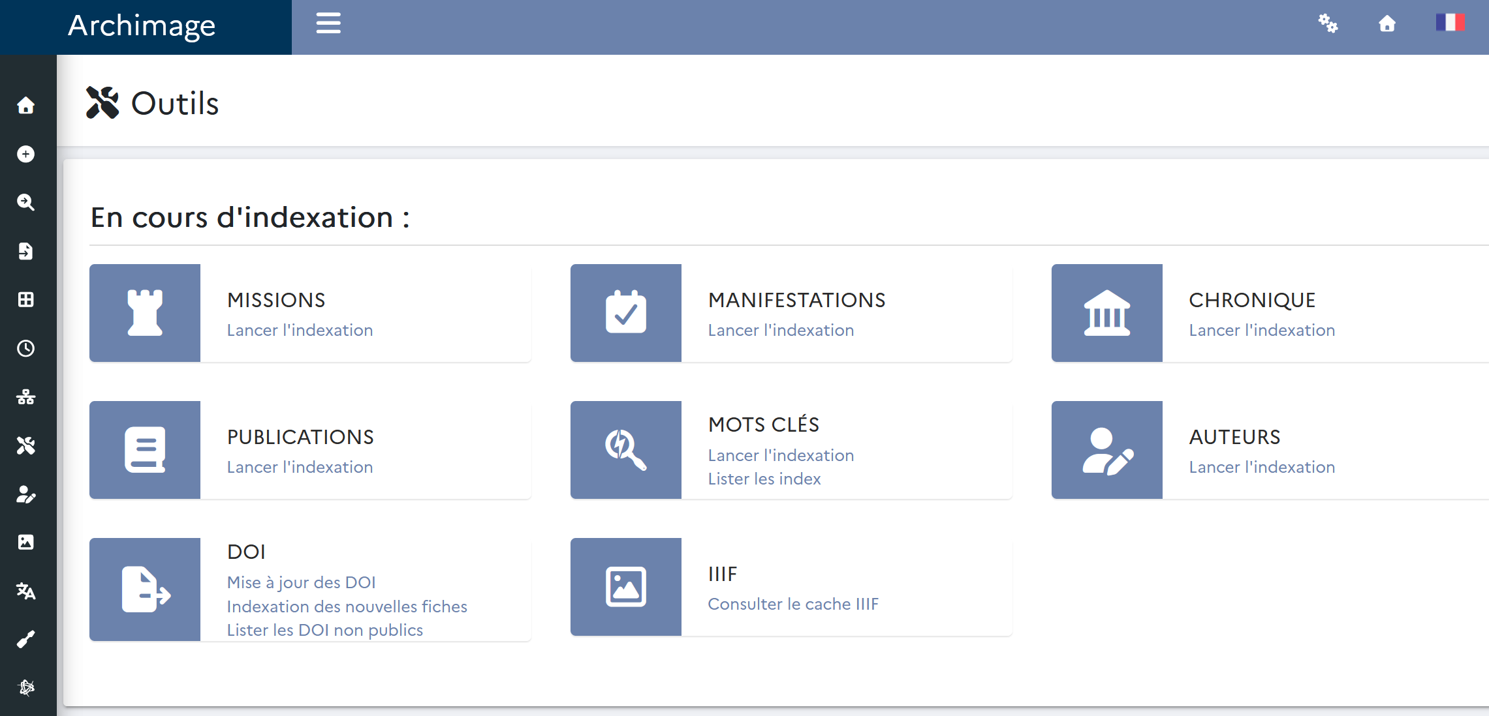Viewport: 1489px width, 716px height.
Task: Open Lister les index link
Action: [764, 479]
